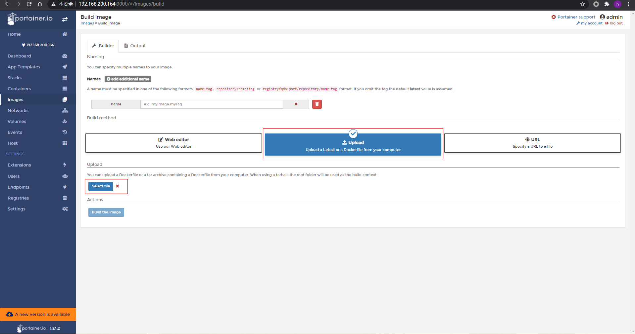Viewport: 635px width, 334px height.
Task: Click the Events history icon
Action: click(65, 132)
